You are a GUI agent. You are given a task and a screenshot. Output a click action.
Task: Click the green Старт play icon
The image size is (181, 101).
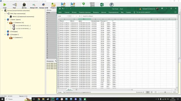click(x=5, y=4)
